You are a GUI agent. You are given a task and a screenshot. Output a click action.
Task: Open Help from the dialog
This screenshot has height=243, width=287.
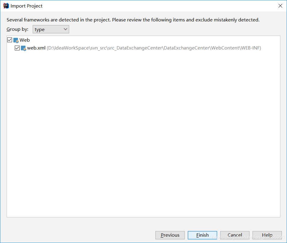tap(267, 235)
